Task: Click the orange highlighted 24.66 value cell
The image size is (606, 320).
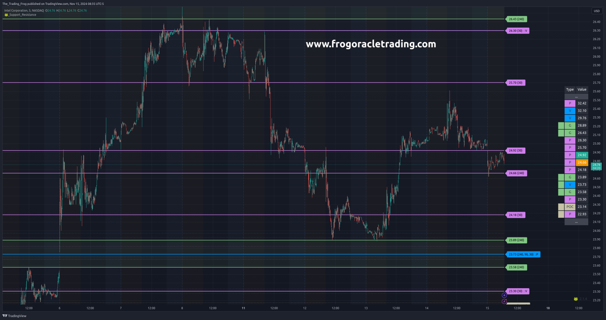Action: tap(582, 162)
